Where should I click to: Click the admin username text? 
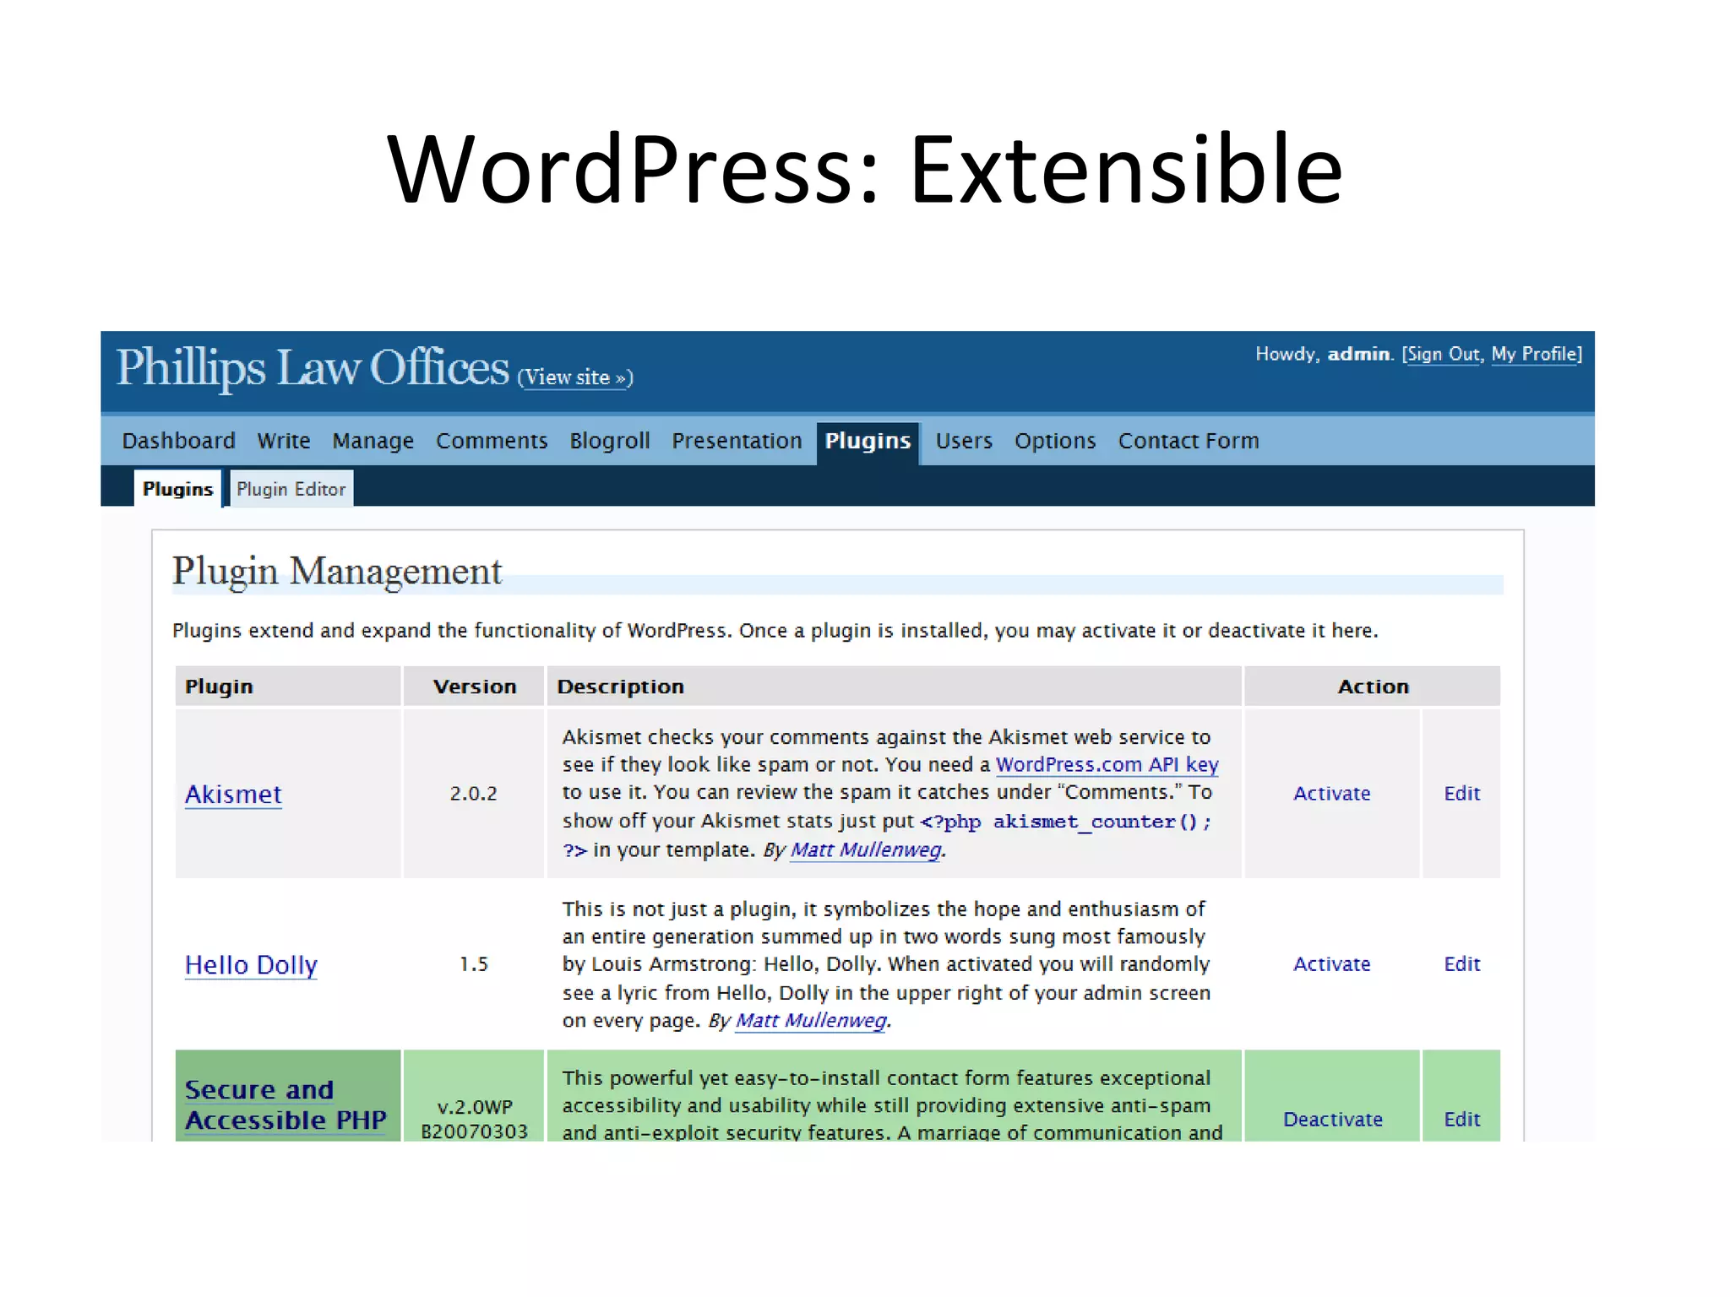1358,354
